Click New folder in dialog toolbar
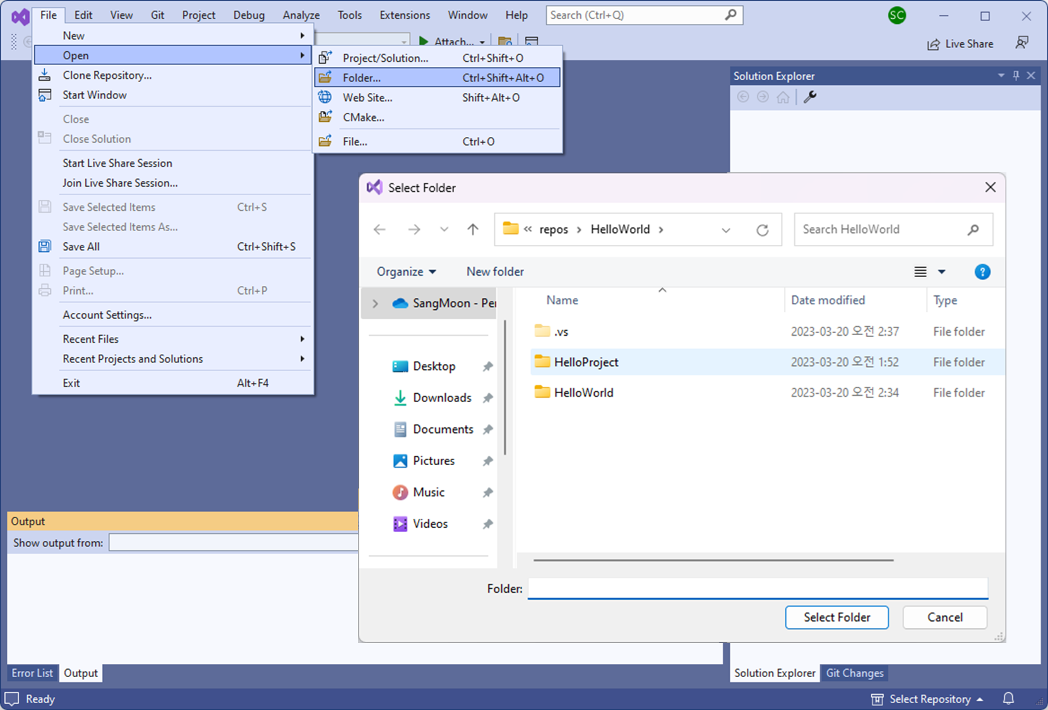1048x710 pixels. point(495,271)
